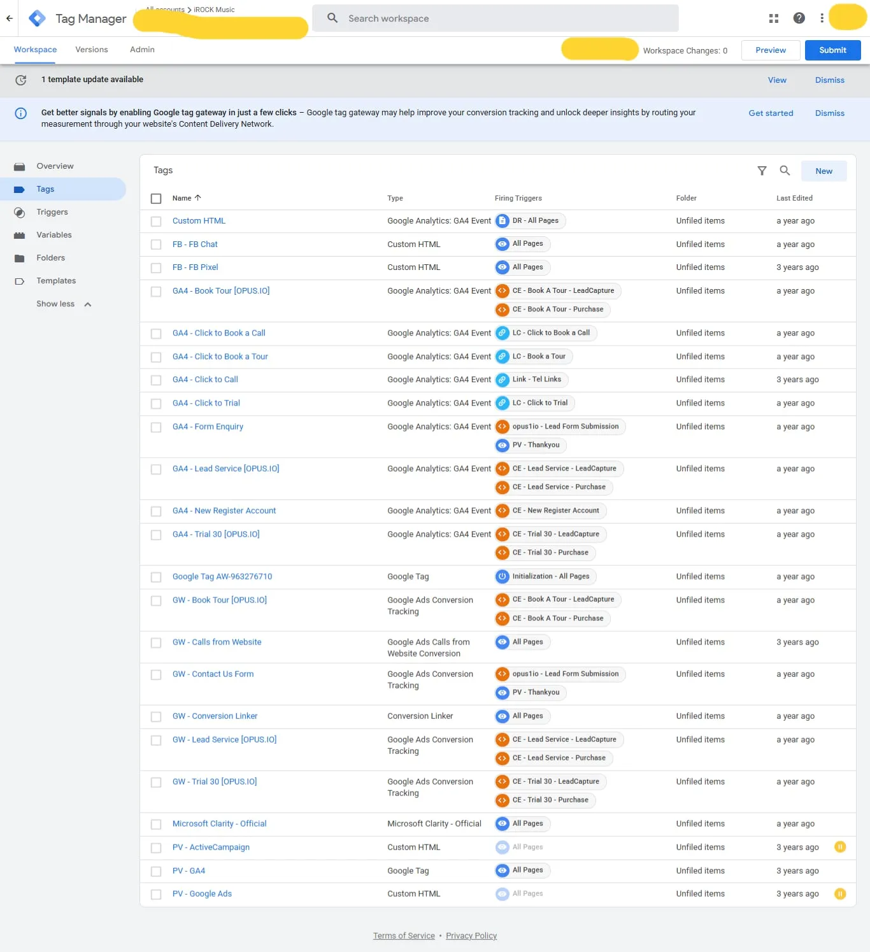Click the LC - Click to Trial trigger chip

[x=535, y=403]
